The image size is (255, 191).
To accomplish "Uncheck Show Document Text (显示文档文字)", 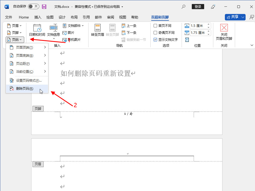I will click(x=155, y=40).
